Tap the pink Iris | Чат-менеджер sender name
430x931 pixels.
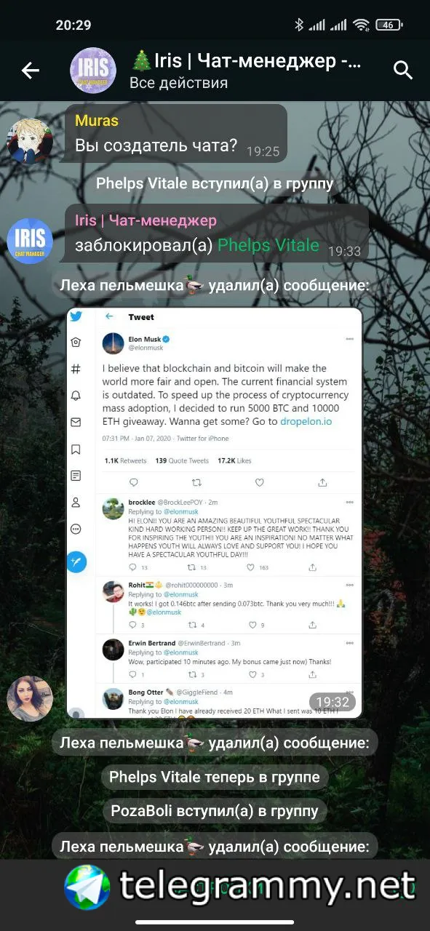[x=146, y=220]
